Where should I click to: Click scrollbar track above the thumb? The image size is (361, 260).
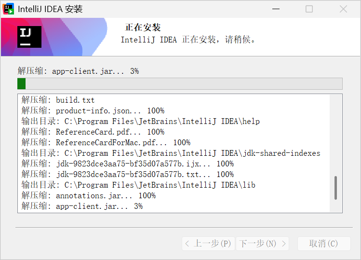pos(335,135)
